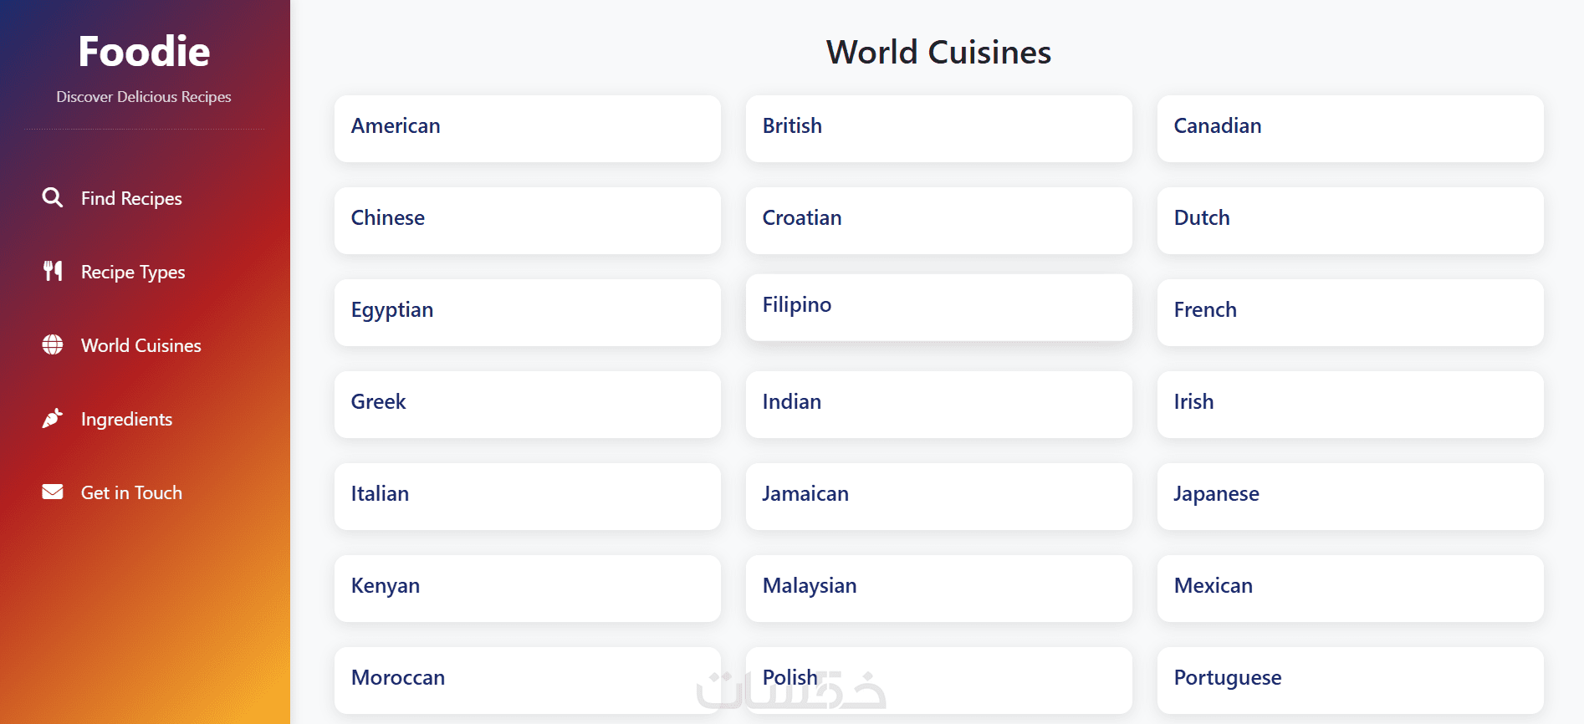Click the globe icon in sidebar
The width and height of the screenshot is (1584, 724).
(x=53, y=344)
